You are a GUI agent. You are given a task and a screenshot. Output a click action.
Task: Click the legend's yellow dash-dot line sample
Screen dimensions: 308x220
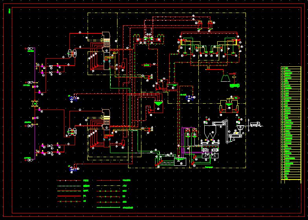pyautogui.click(x=108, y=185)
